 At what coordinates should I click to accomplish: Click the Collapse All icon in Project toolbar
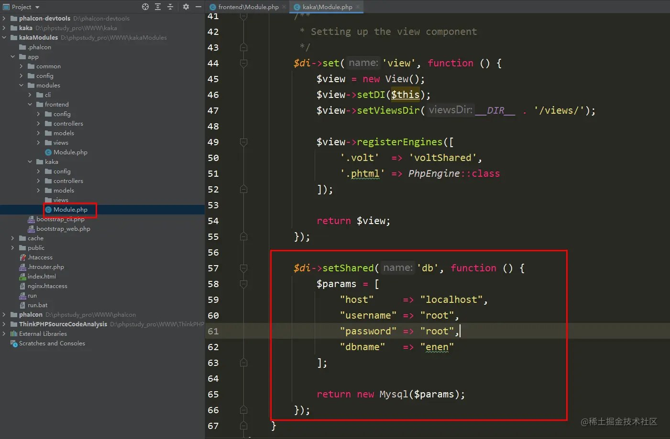pos(170,7)
